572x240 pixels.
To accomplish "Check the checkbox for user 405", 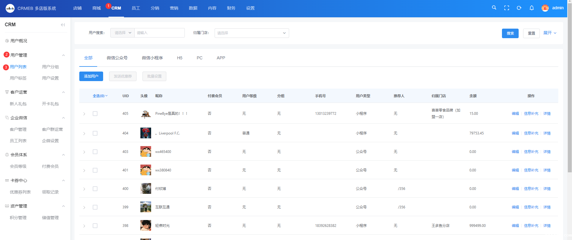I will coord(95,114).
